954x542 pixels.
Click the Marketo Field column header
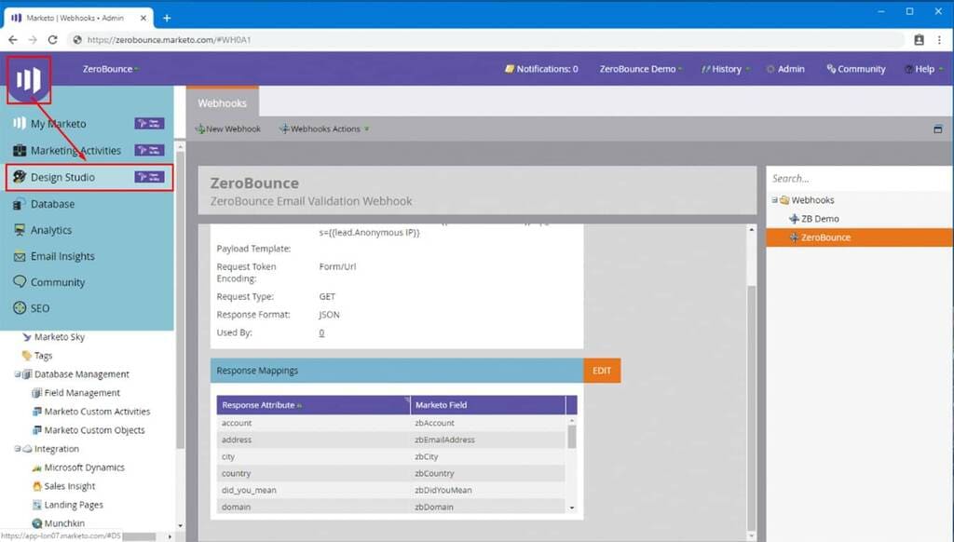[x=488, y=405]
